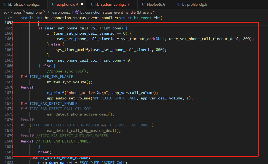
Task: Select the earphone.c editor tab
Action: (x=67, y=4)
